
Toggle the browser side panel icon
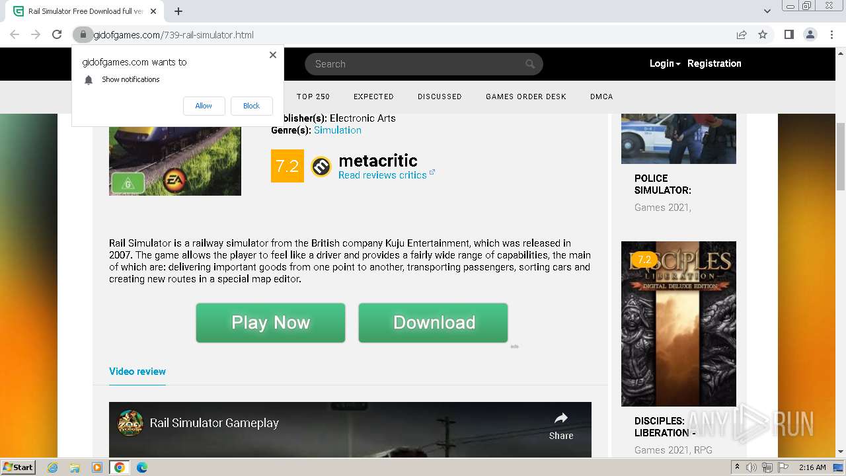pyautogui.click(x=788, y=34)
